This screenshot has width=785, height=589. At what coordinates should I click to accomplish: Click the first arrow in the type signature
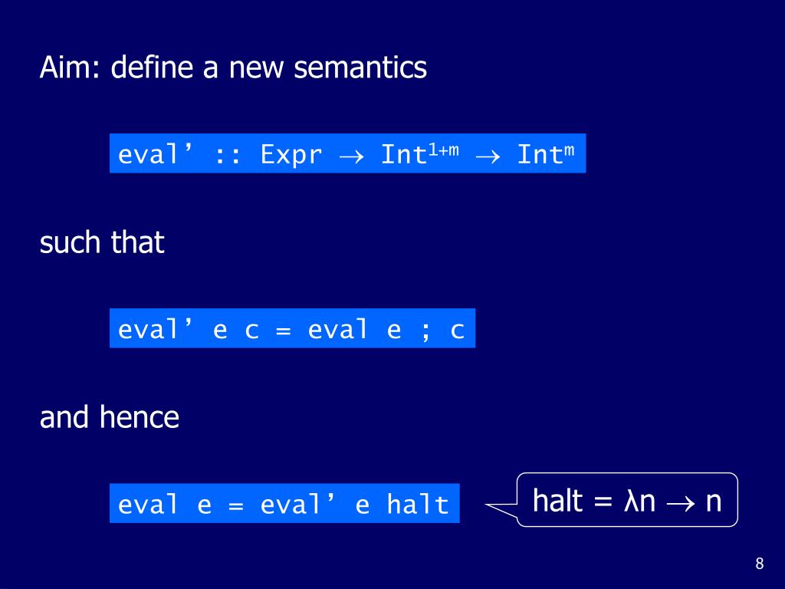tap(351, 156)
